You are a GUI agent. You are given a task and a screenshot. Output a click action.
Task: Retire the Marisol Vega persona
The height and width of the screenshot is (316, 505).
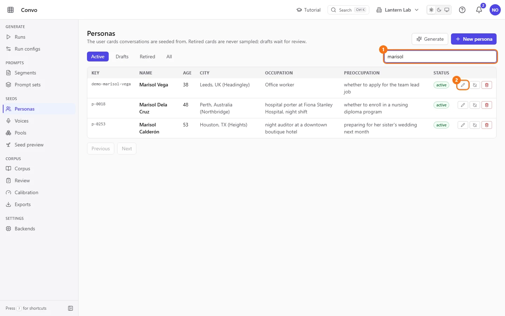(x=475, y=85)
